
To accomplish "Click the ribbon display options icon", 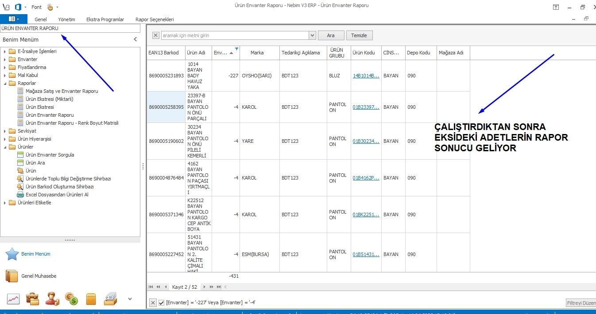I will click(556, 7).
